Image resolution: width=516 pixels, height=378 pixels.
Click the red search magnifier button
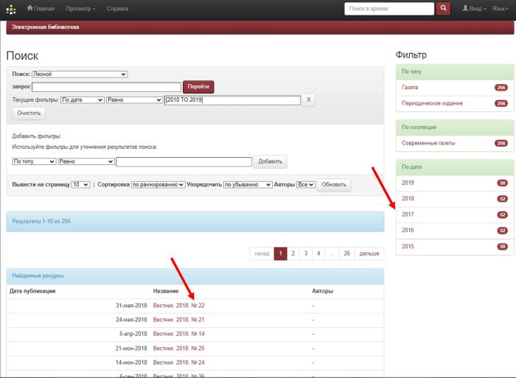(x=443, y=8)
